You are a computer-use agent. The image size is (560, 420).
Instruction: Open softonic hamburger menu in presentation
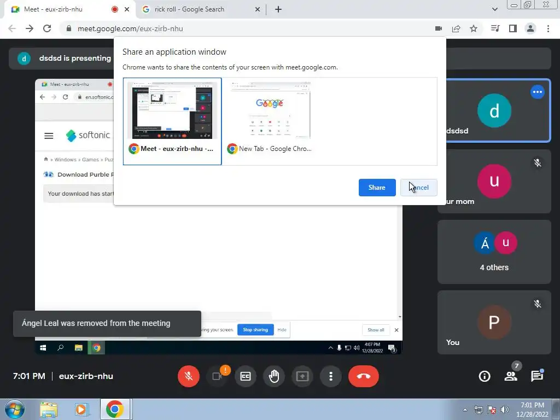click(49, 136)
